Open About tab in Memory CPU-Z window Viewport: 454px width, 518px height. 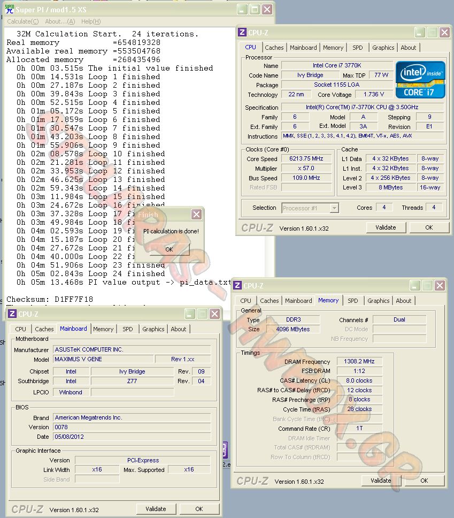404,301
